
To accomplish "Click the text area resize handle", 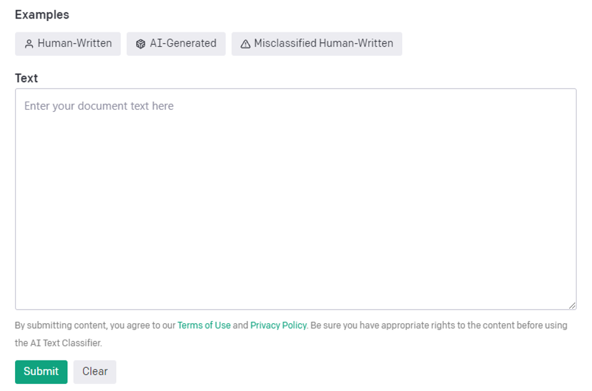I will 572,305.
